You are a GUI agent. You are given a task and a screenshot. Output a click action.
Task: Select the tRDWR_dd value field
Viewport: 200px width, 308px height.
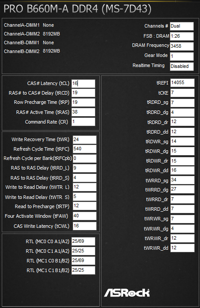click(x=182, y=170)
